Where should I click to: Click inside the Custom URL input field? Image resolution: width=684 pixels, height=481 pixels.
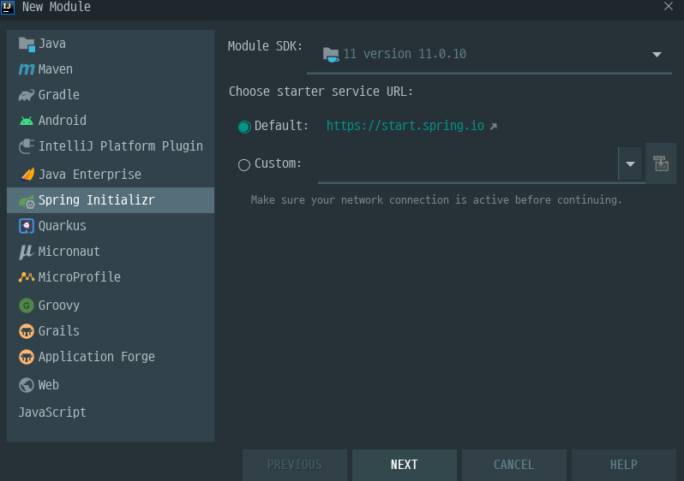point(468,164)
